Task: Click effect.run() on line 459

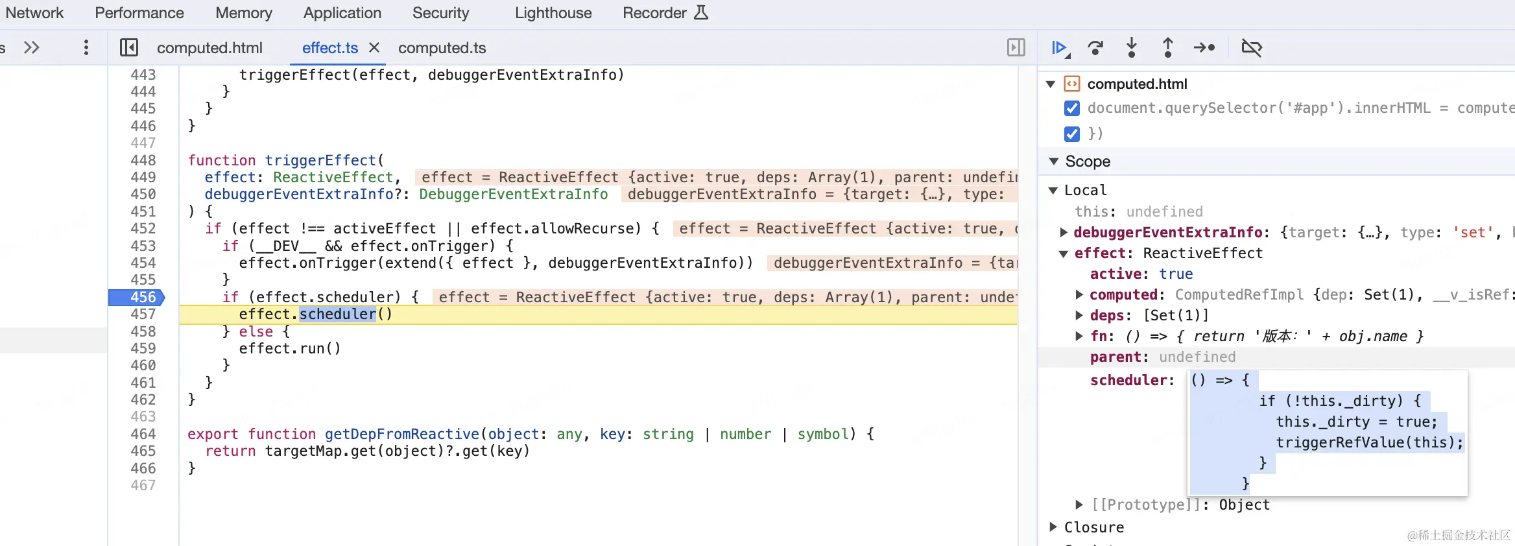Action: click(x=290, y=349)
